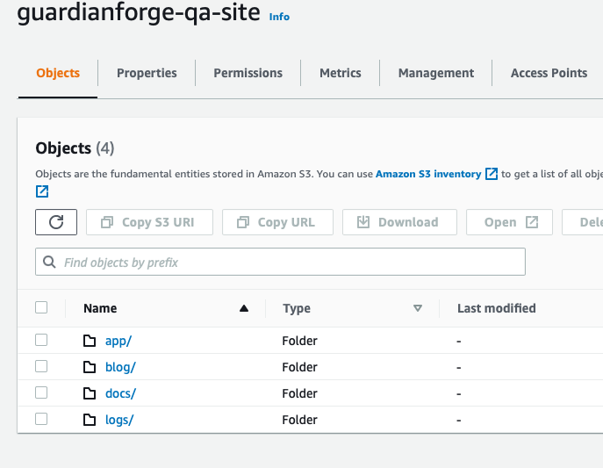Toggle the select-all checkbox in table header
This screenshot has width=603, height=468.
41,307
